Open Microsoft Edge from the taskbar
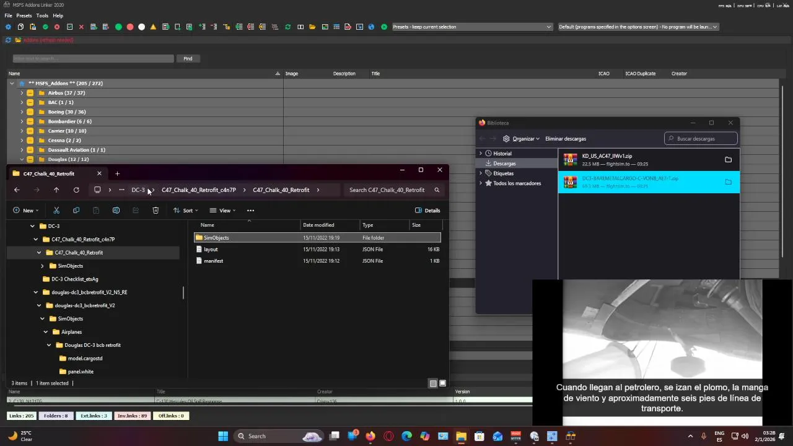The image size is (793, 446). click(x=406, y=436)
